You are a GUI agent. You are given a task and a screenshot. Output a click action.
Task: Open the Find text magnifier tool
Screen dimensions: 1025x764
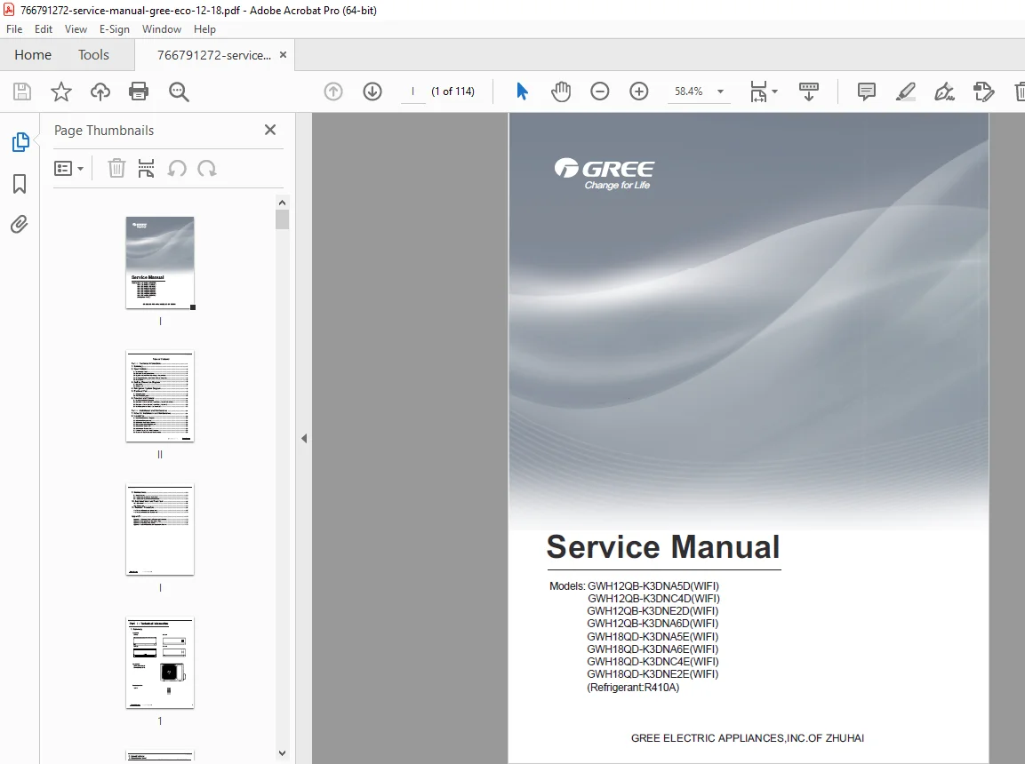(179, 92)
